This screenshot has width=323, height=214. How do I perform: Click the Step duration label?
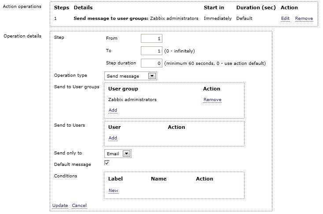[121, 63]
